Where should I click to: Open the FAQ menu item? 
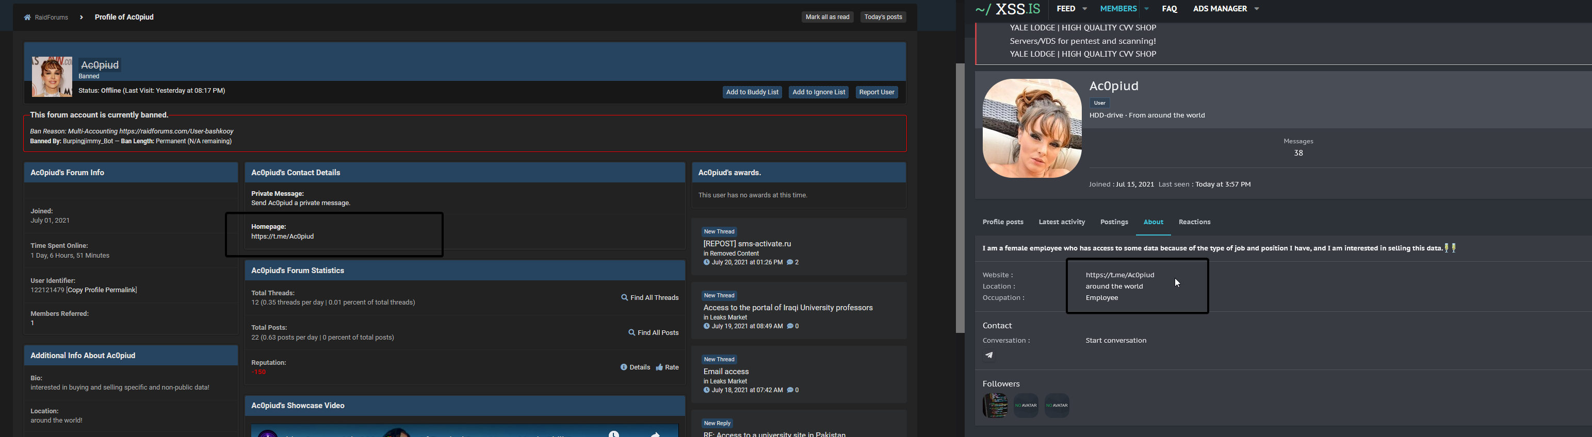pyautogui.click(x=1169, y=9)
